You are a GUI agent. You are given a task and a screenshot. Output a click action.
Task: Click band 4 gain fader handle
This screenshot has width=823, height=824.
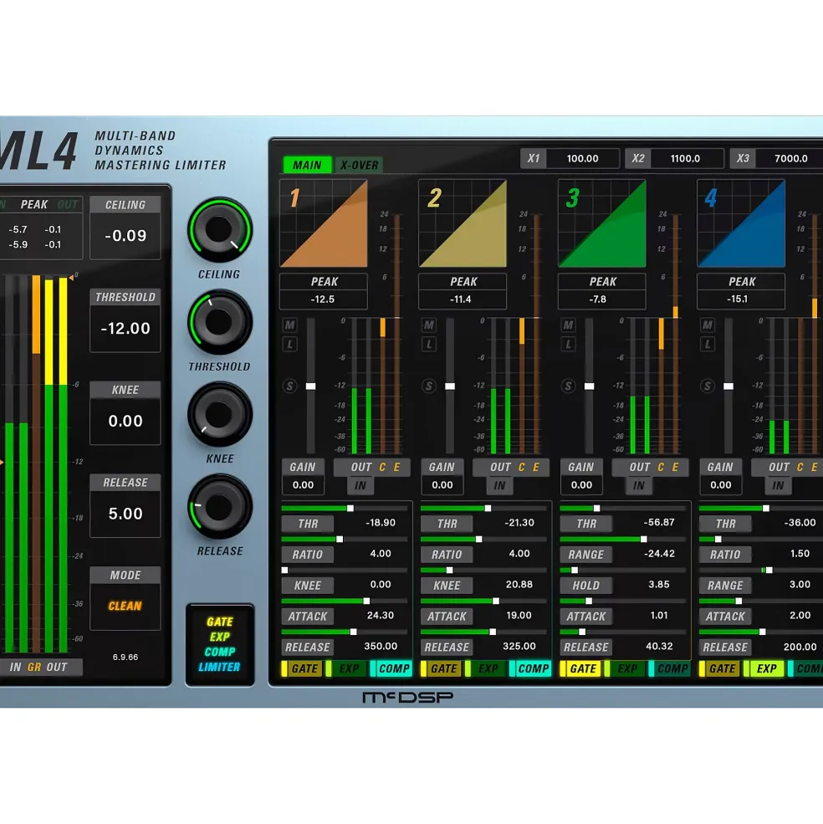728,386
